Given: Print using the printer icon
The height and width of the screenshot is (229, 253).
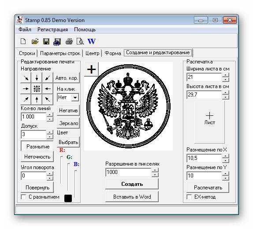Looking at the screenshot, I should (69, 41).
